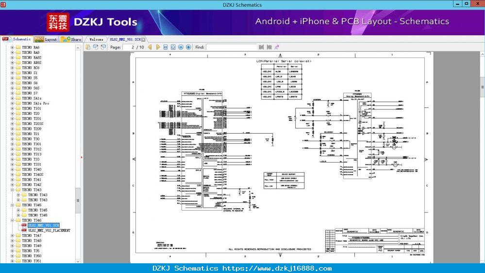The width and height of the screenshot is (485, 273).
Task: Click the TECNO S1 folder icon
Action: [18, 73]
